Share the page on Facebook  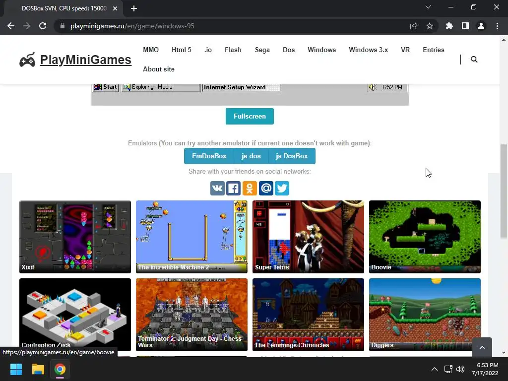[x=233, y=188]
